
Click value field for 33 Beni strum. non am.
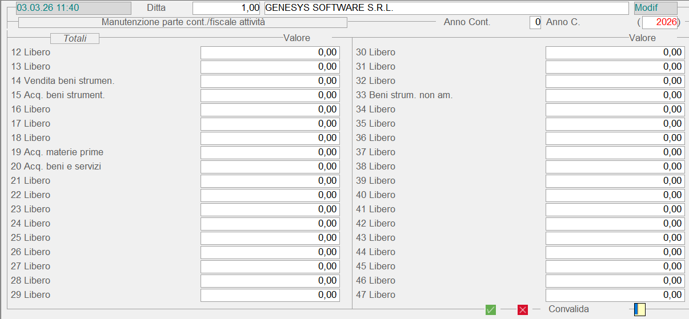(x=615, y=95)
